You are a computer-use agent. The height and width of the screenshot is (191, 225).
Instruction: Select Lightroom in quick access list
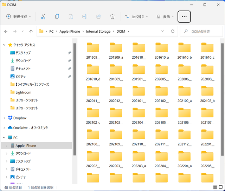(23, 92)
